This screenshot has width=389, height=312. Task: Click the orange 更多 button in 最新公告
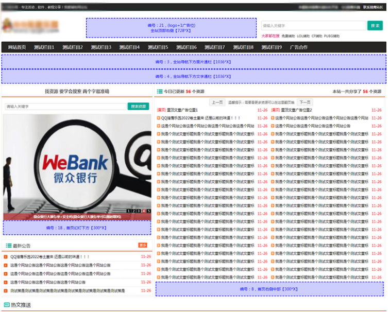tap(143, 246)
